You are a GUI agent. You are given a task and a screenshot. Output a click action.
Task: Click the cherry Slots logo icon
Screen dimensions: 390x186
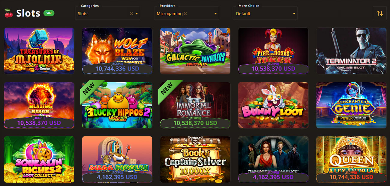coord(8,13)
